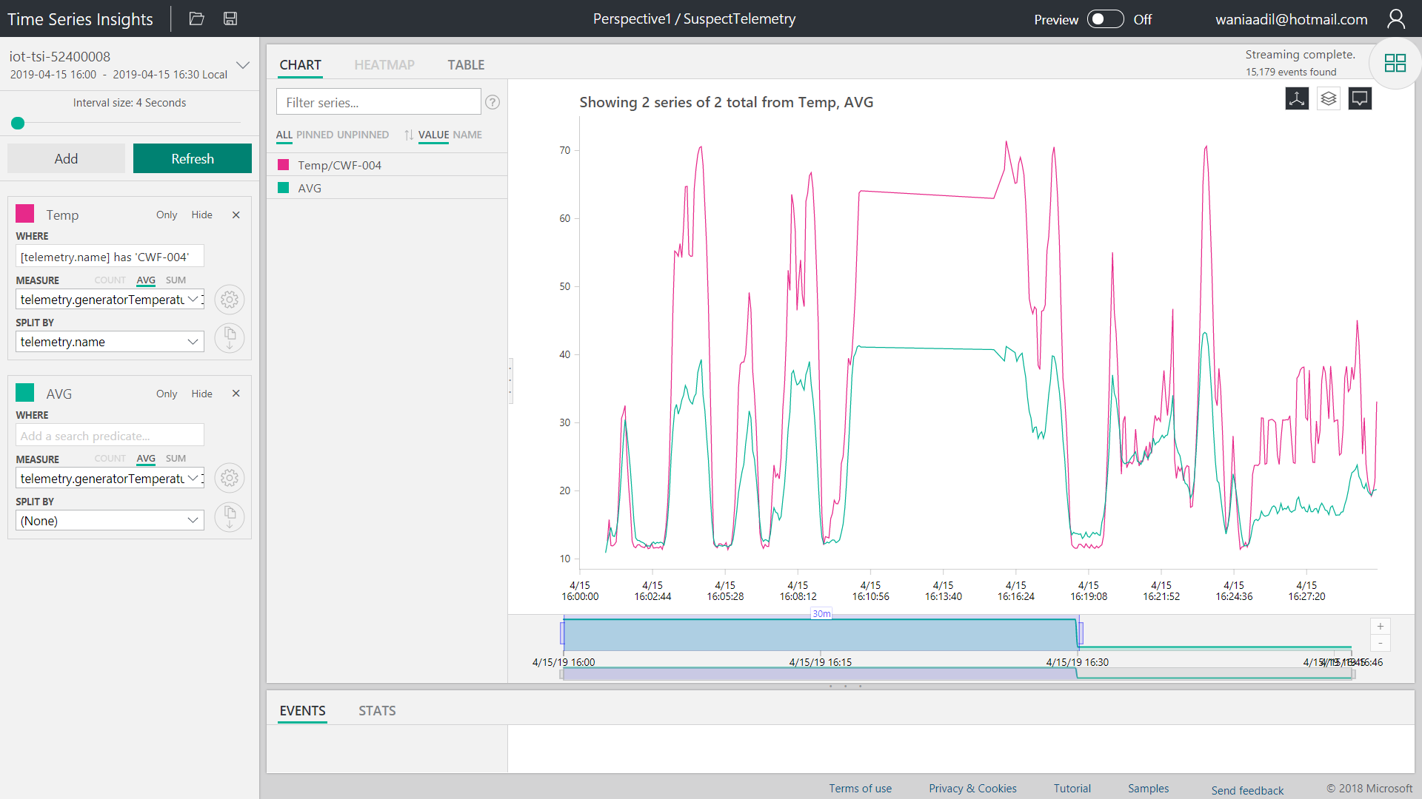Show ALL series in list
1422x799 pixels.
pos(284,135)
